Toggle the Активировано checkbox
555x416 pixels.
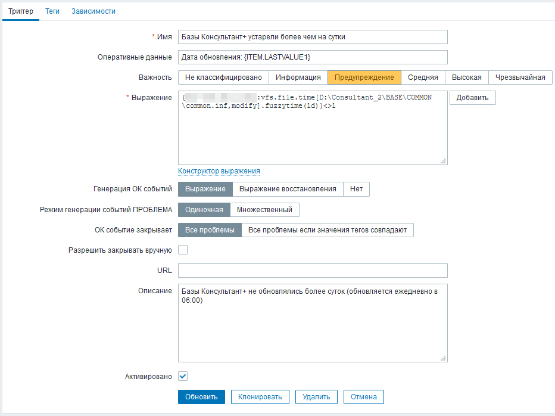(183, 377)
